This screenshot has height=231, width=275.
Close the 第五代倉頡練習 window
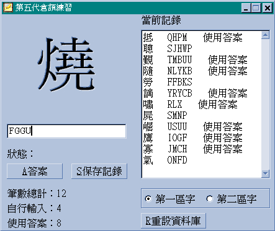point(268,8)
